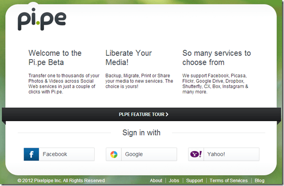
Task: Sign in with Yahoo! button
Action: 224,154
